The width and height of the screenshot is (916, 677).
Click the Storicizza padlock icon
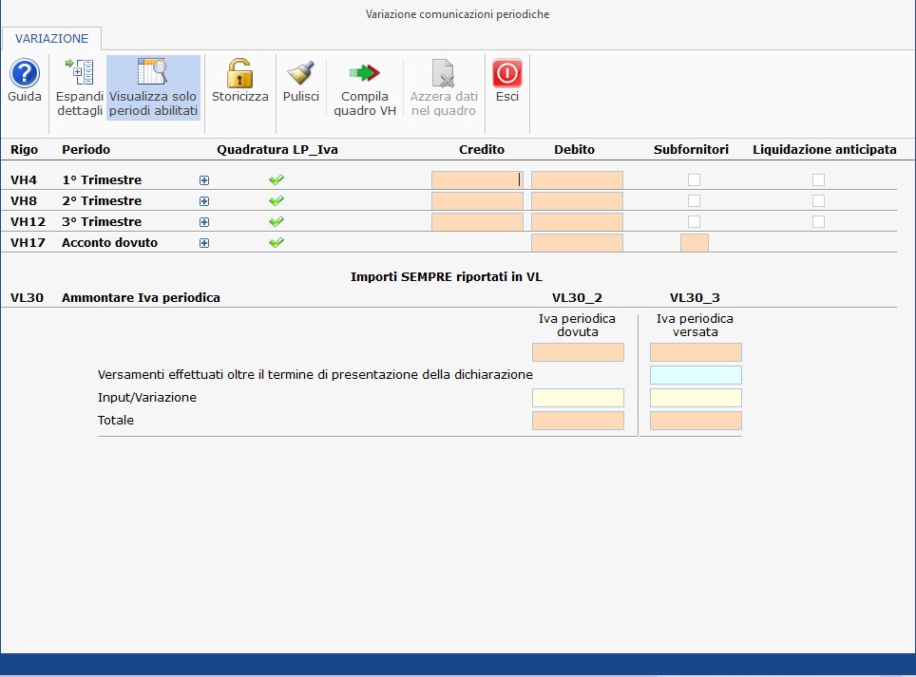[239, 74]
